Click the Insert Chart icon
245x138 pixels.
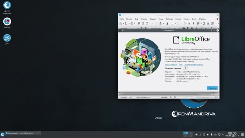click(x=208, y=24)
